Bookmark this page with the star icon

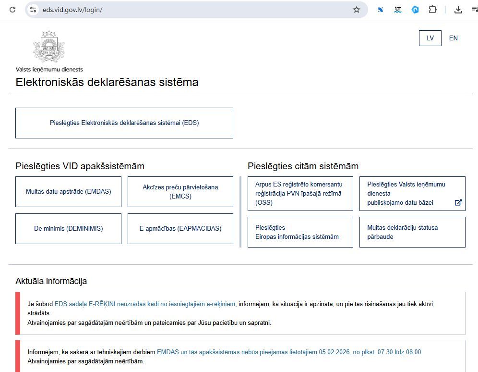(356, 10)
